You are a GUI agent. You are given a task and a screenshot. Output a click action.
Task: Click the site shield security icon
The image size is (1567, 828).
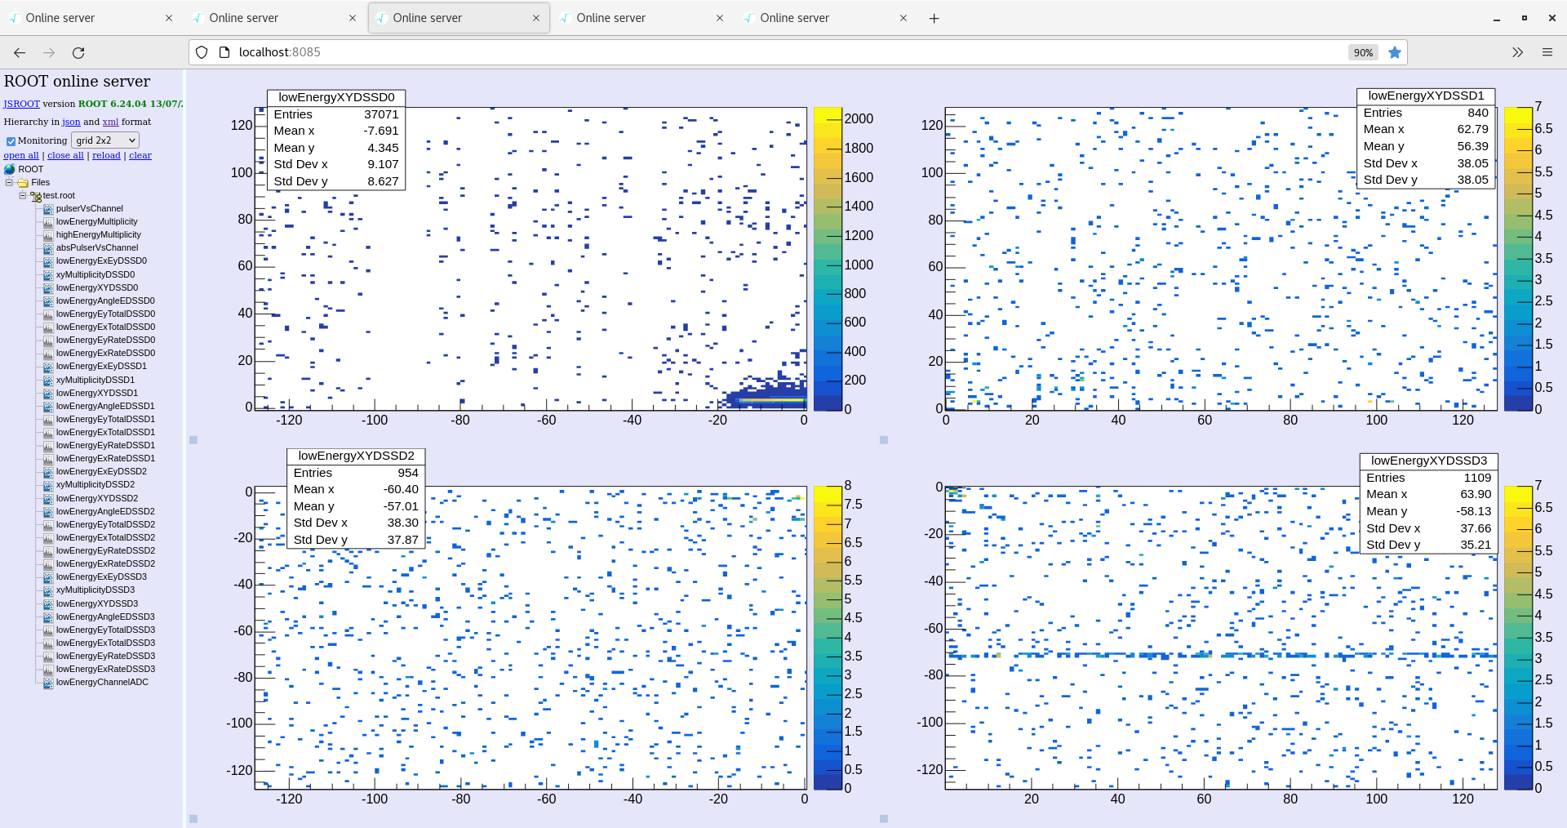202,53
